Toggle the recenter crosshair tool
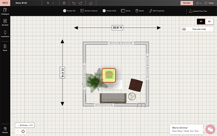 pos(23,131)
